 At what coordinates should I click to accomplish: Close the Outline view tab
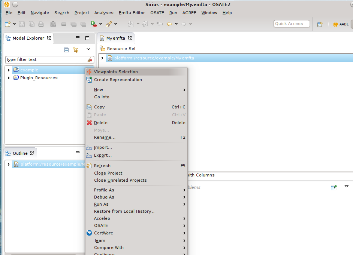click(x=32, y=153)
